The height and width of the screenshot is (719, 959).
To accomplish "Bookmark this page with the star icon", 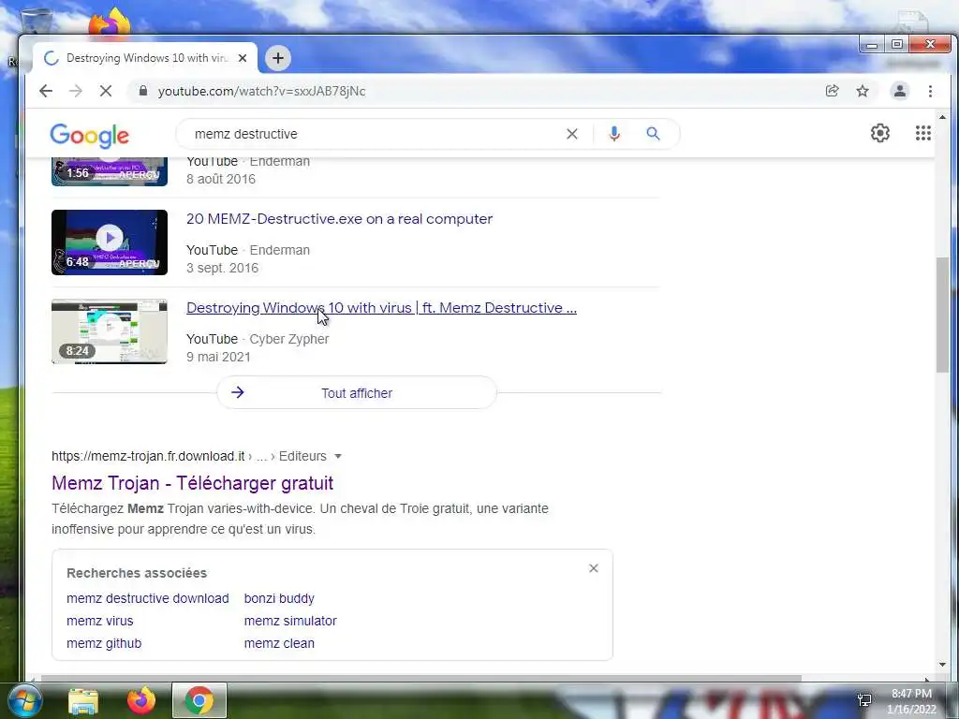I will pyautogui.click(x=863, y=91).
